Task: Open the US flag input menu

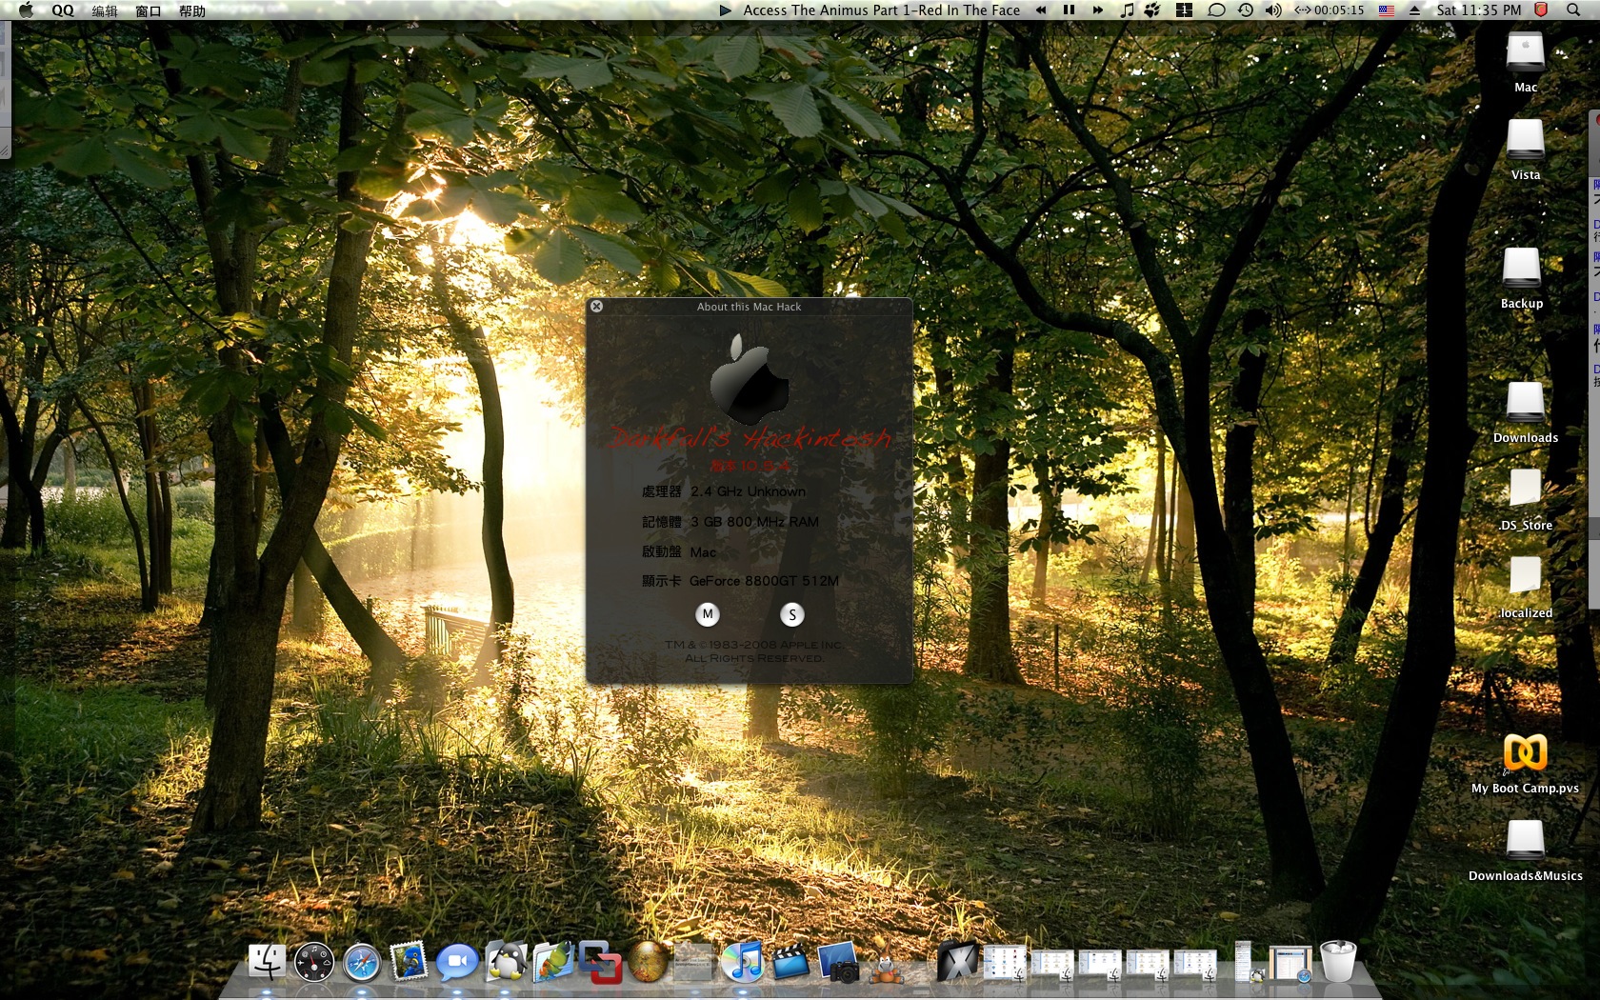Action: 1387,10
